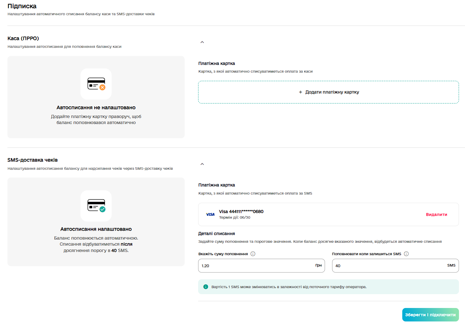Viewport: 465px width, 325px height.
Task: Open info icon next to Поповнювати коли залишиться SMS
Action: coord(407,254)
